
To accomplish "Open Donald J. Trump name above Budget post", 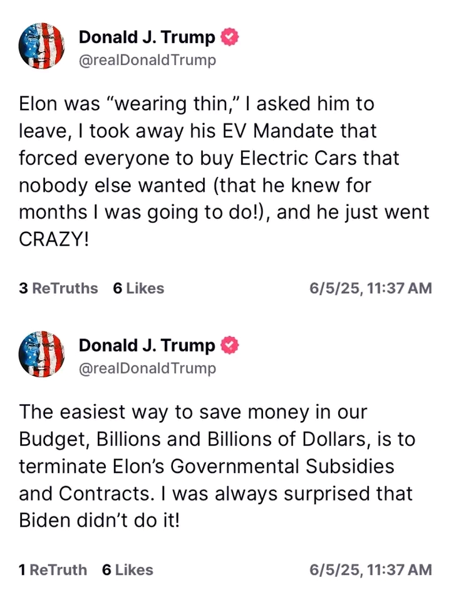I will pyautogui.click(x=147, y=345).
